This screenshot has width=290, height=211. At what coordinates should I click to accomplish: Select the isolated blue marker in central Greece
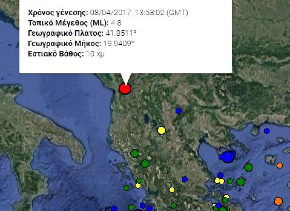tap(185, 180)
